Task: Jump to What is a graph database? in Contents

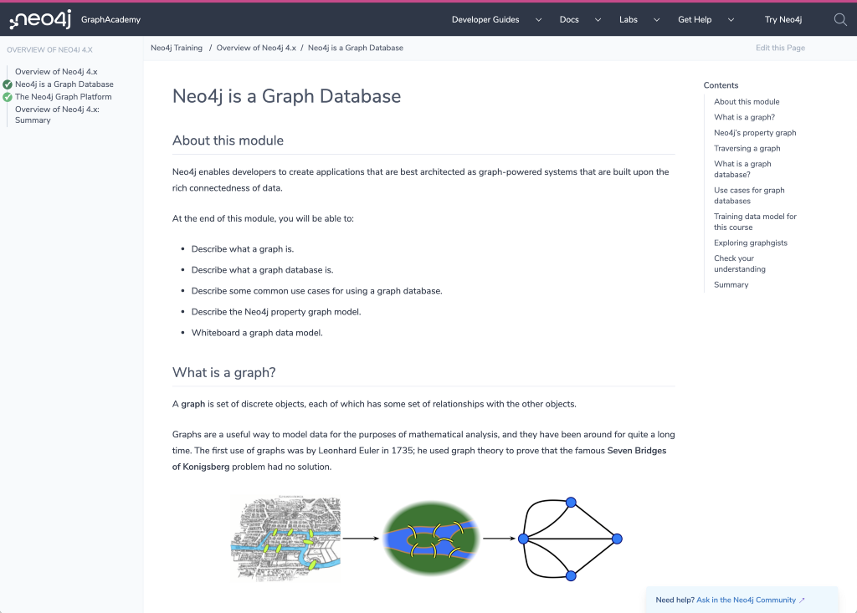Action: click(742, 170)
